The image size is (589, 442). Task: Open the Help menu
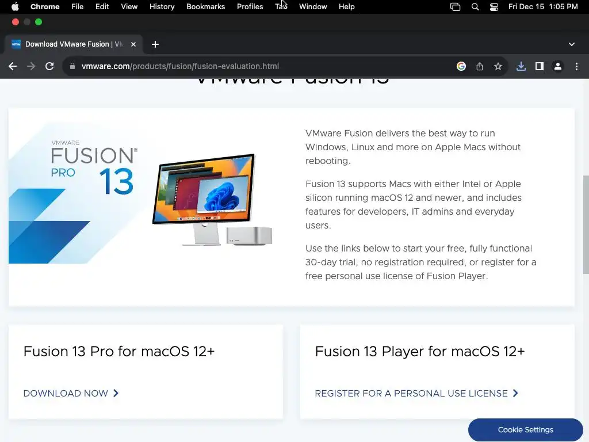pyautogui.click(x=347, y=7)
